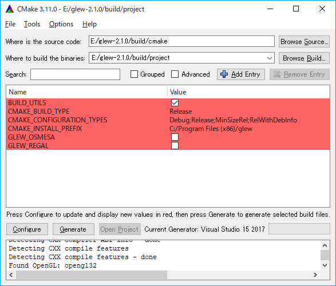The width and height of the screenshot is (336, 286).
Task: Open the Tools menu
Action: [32, 24]
